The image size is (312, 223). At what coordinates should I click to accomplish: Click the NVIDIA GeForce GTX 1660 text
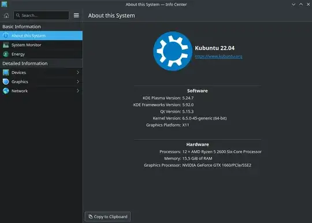click(x=217, y=165)
